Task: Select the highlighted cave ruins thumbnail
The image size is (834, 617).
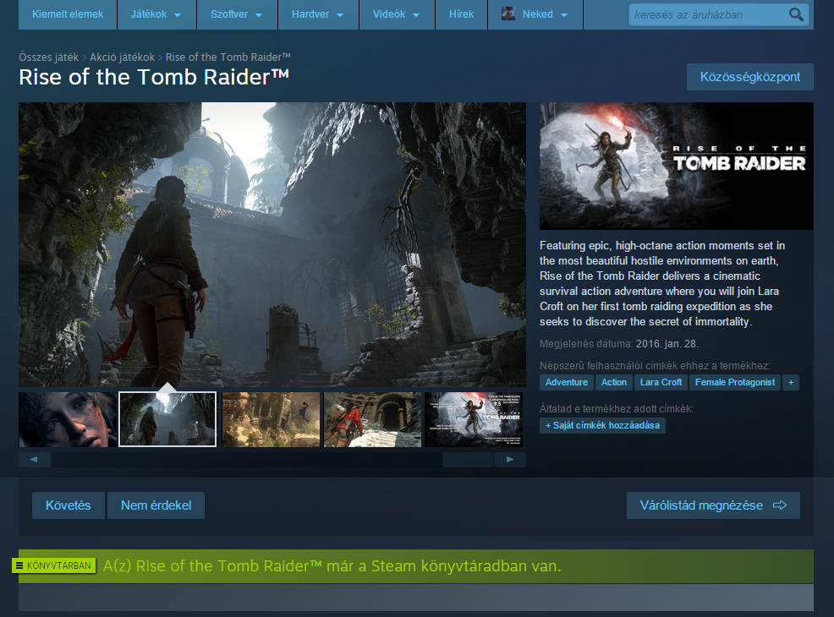Action: pos(167,419)
